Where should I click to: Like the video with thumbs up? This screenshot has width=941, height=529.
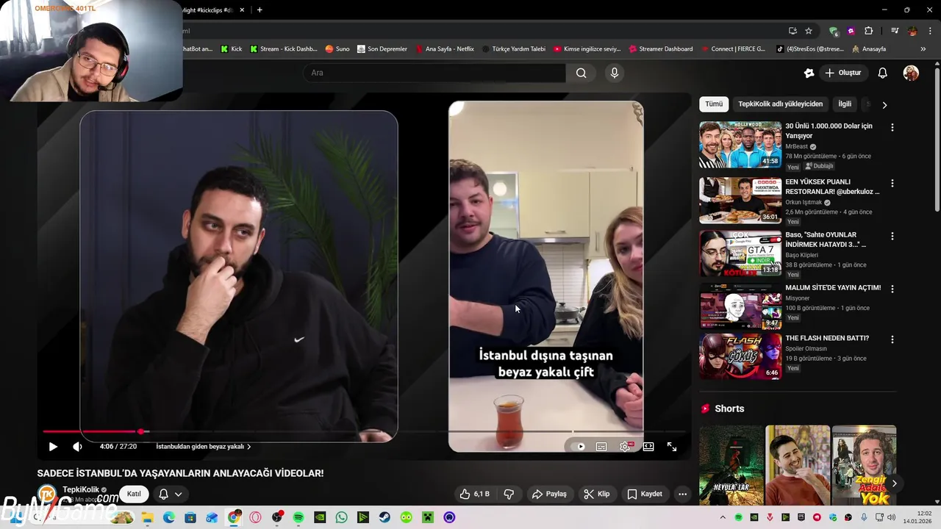click(x=474, y=494)
